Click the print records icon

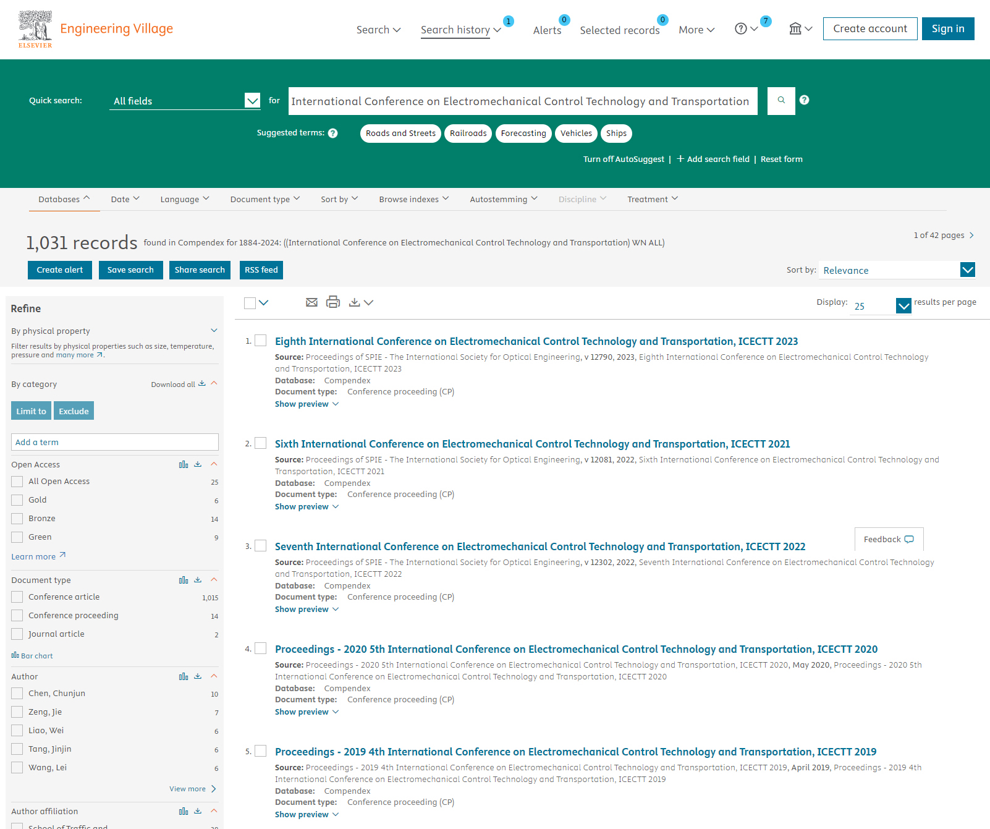(333, 302)
